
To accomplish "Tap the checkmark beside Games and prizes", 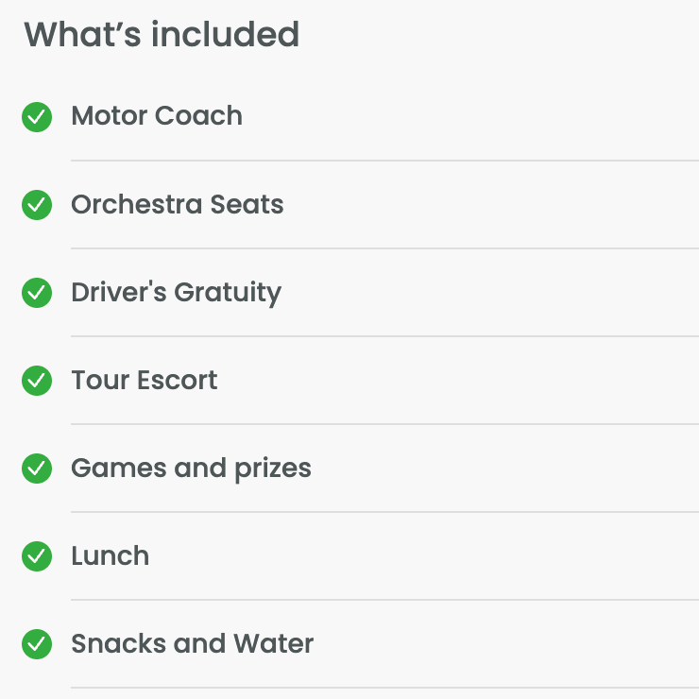I will click(37, 469).
